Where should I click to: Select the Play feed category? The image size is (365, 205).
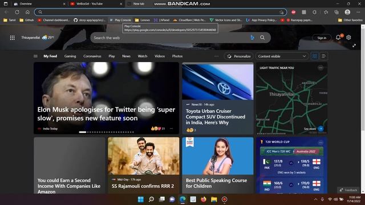tap(112, 56)
